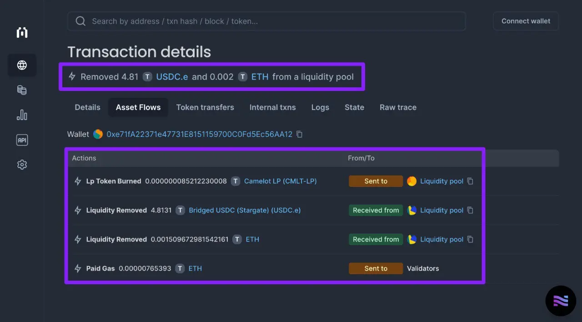The image size is (582, 322).
Task: Click the From/To column header
Action: coord(361,158)
